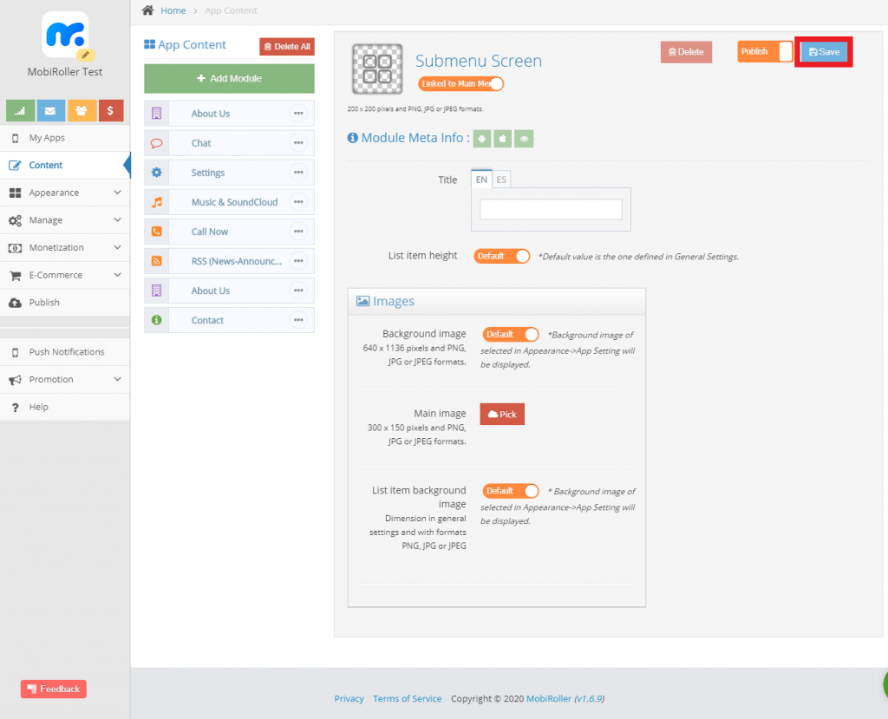Save the Submenu Screen changes

(822, 52)
